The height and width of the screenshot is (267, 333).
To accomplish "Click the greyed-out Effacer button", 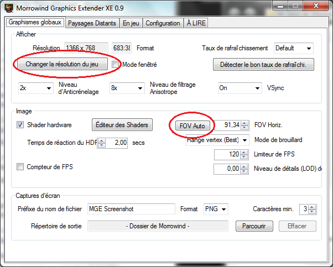I will [298, 226].
